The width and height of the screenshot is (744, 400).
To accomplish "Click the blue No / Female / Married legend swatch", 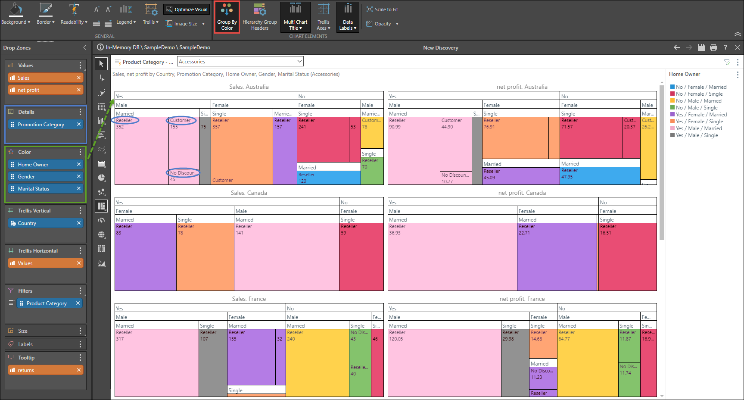I will [672, 87].
